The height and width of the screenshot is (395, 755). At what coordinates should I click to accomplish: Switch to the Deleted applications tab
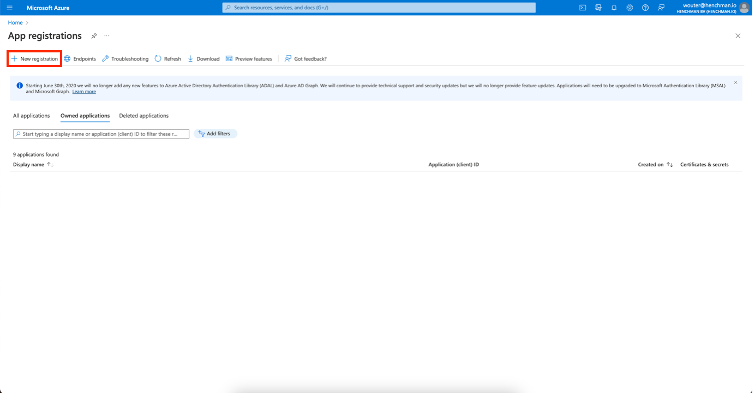(144, 116)
